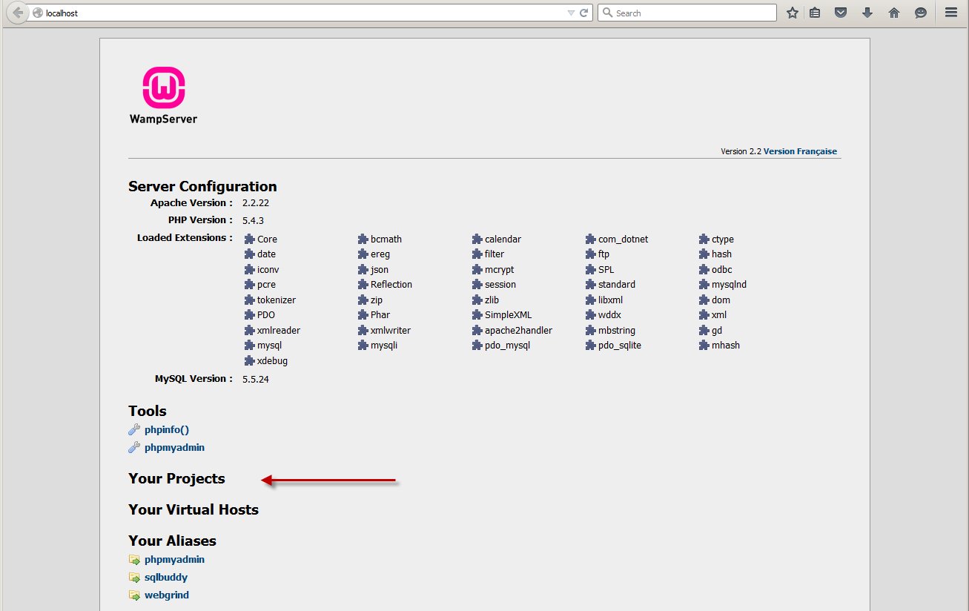Click the tokenizer extension name
The width and height of the screenshot is (969, 611).
277,300
